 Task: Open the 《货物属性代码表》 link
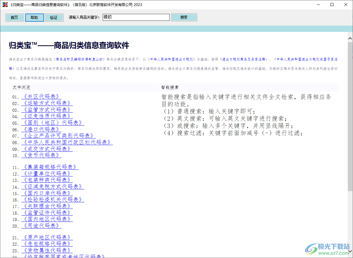click(x=47, y=250)
